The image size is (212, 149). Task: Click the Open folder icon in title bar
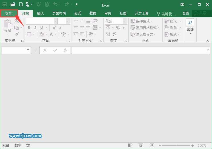[13, 4]
